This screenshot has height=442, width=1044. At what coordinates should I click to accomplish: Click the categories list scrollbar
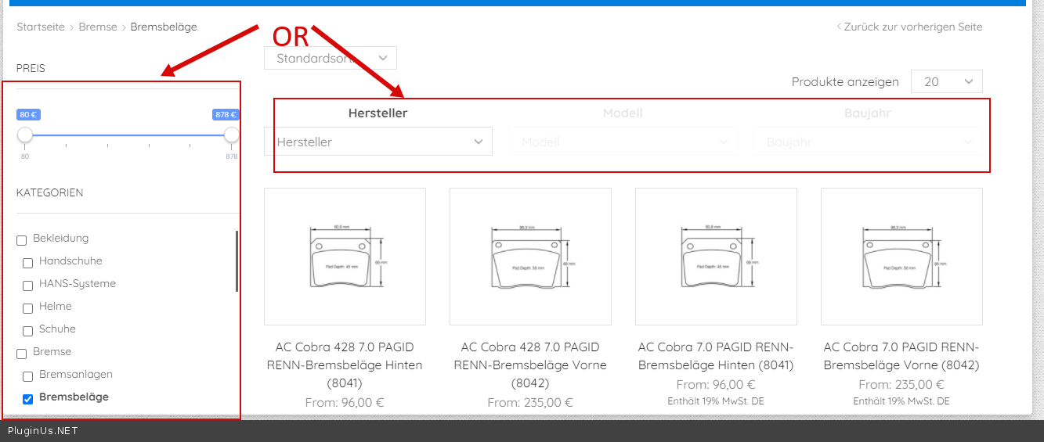[x=237, y=261]
